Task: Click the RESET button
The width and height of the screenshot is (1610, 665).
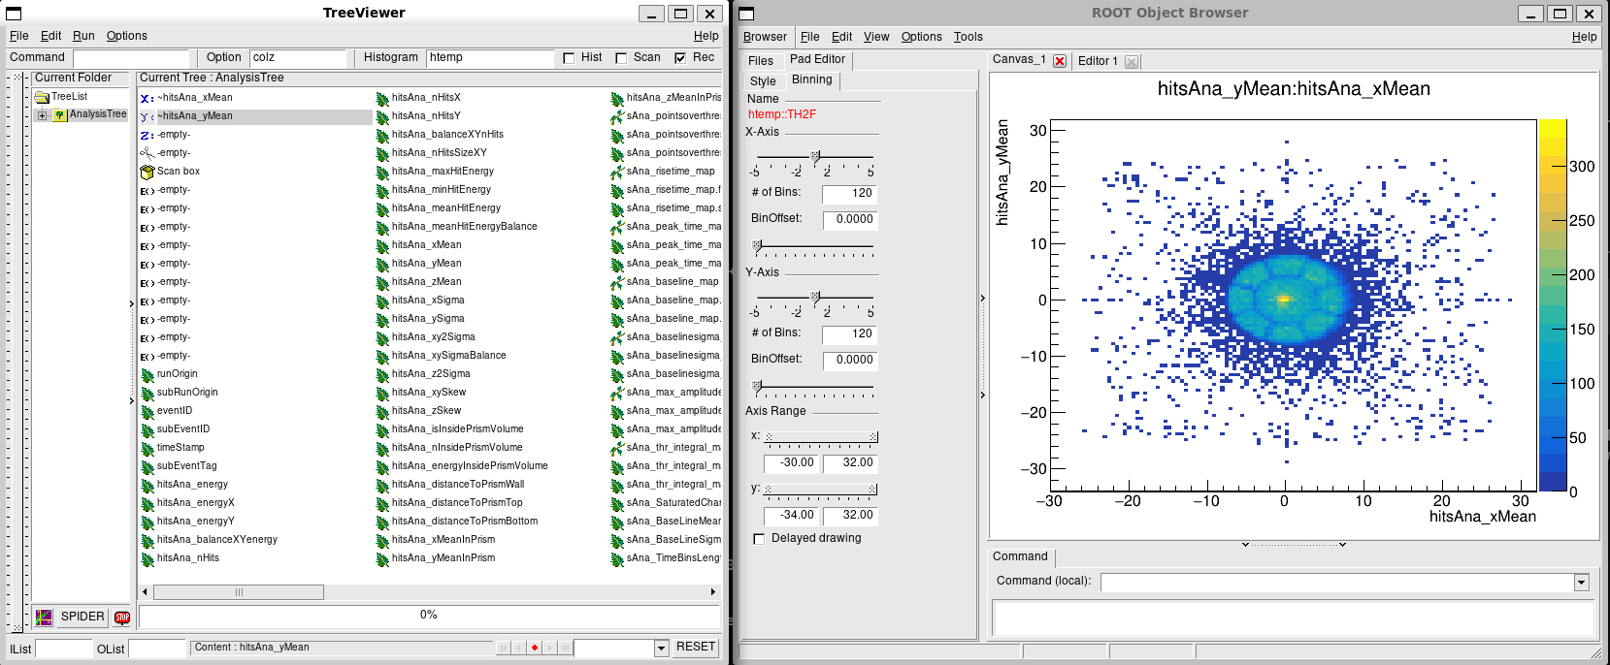Action: [696, 647]
